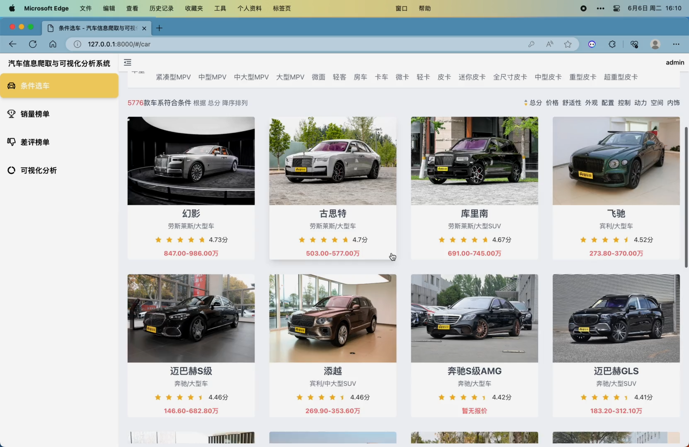Click the 暂无报价 text on 奔驰S级AMG
689x447 pixels.
click(x=475, y=411)
